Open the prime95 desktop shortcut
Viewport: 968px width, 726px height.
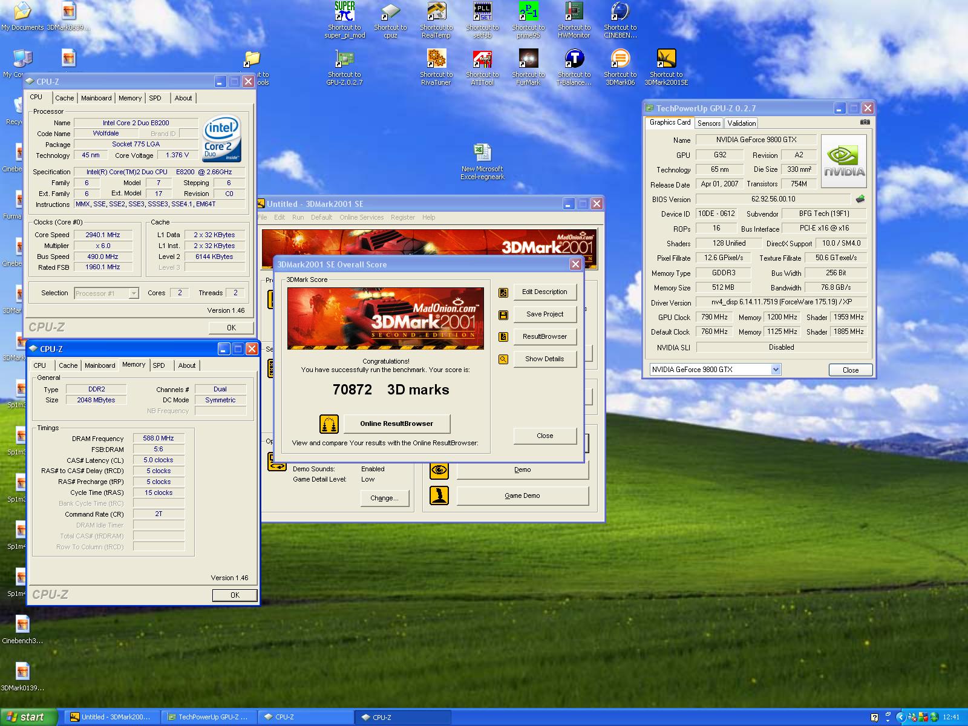[528, 20]
